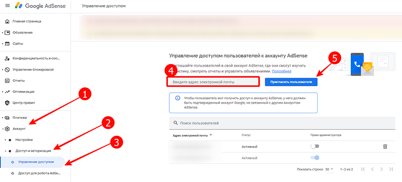Expand the Настройки subsection arrow
Screen dimensions: 402x182
pyautogui.click(x=6, y=140)
